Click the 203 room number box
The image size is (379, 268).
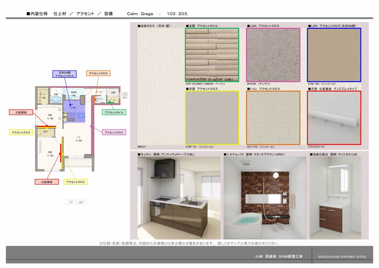pos(124,98)
